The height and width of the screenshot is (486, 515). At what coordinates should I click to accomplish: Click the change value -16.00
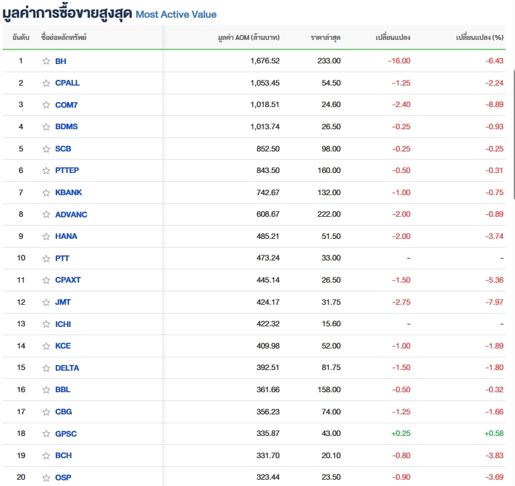(399, 61)
